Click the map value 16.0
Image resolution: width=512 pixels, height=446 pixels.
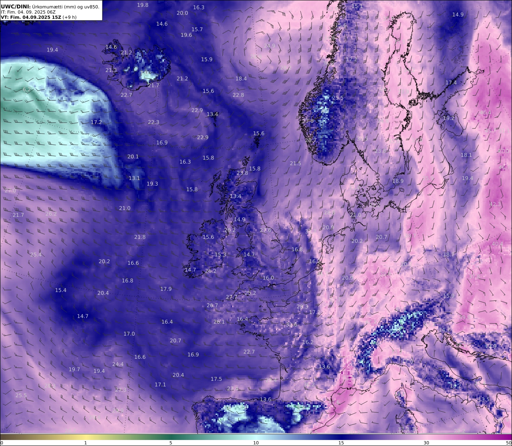click(x=268, y=278)
